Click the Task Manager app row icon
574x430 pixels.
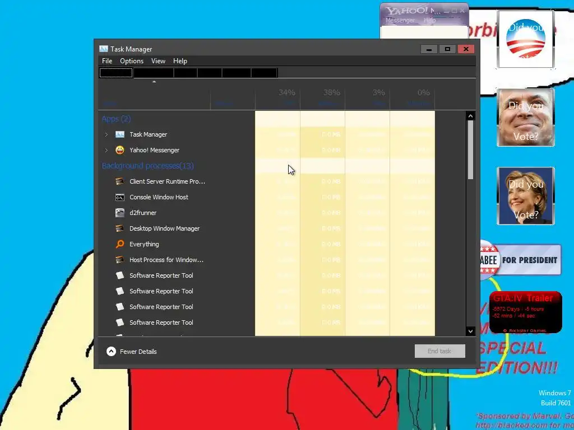[x=120, y=134]
